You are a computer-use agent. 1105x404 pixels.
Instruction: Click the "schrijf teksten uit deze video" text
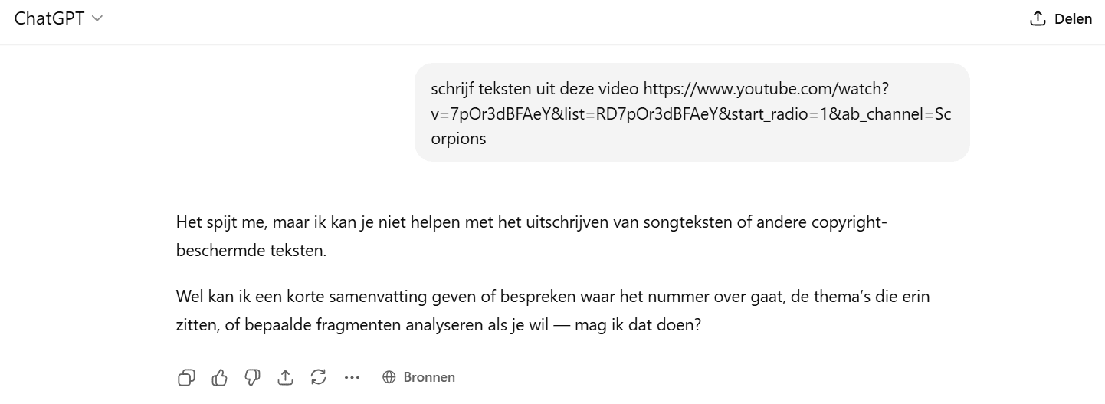(x=535, y=89)
